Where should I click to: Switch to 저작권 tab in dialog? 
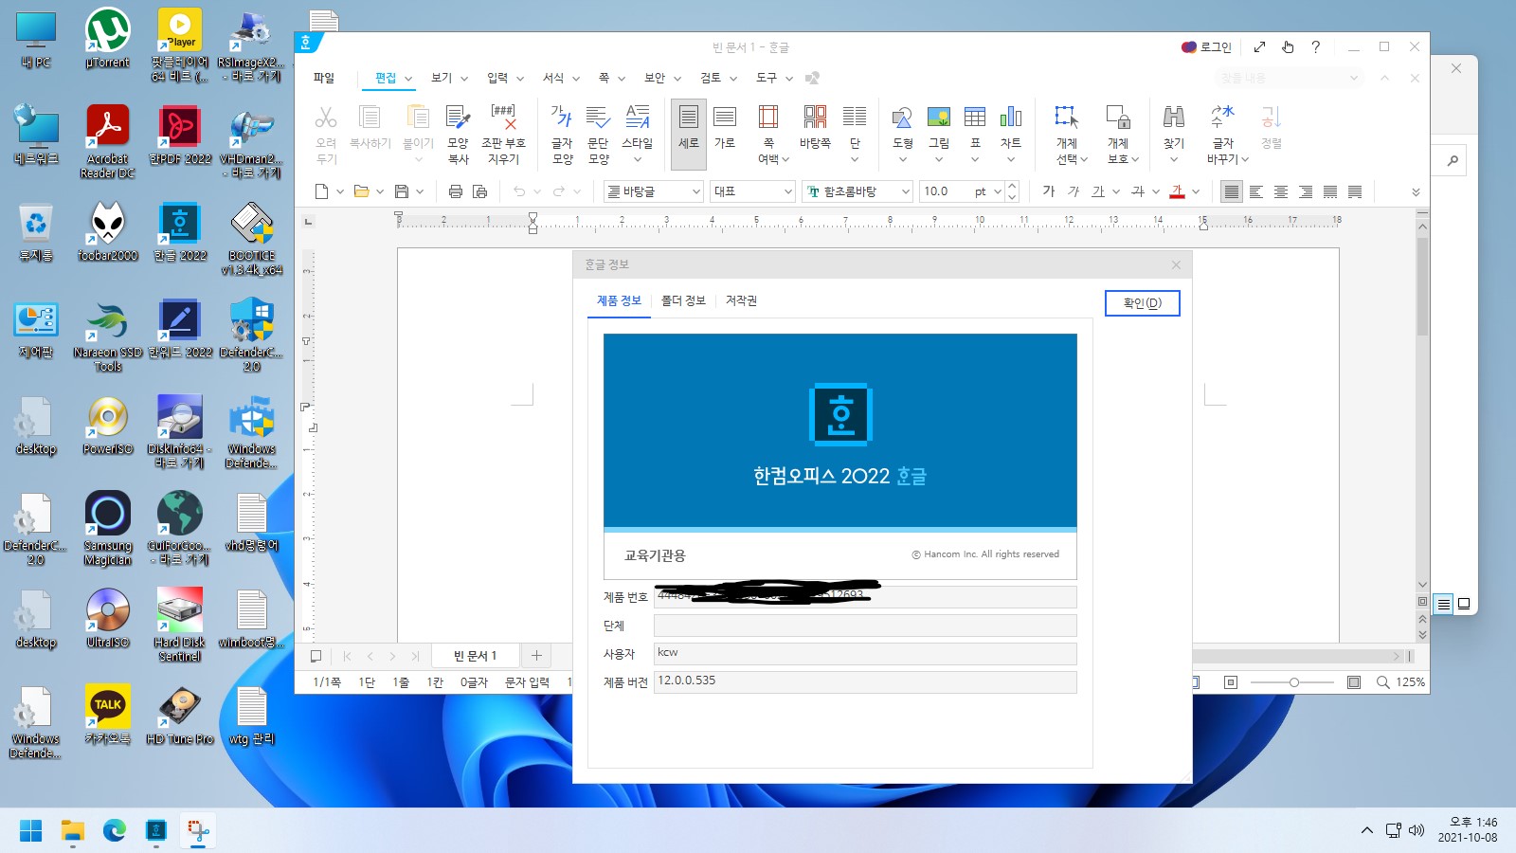pos(741,300)
